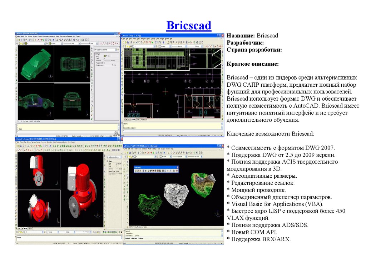Click the white terrain mesh model
The width and height of the screenshot is (366, 274).
176,195
